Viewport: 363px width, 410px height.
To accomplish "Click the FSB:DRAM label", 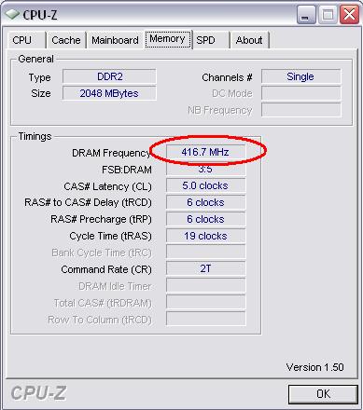I will click(127, 170).
